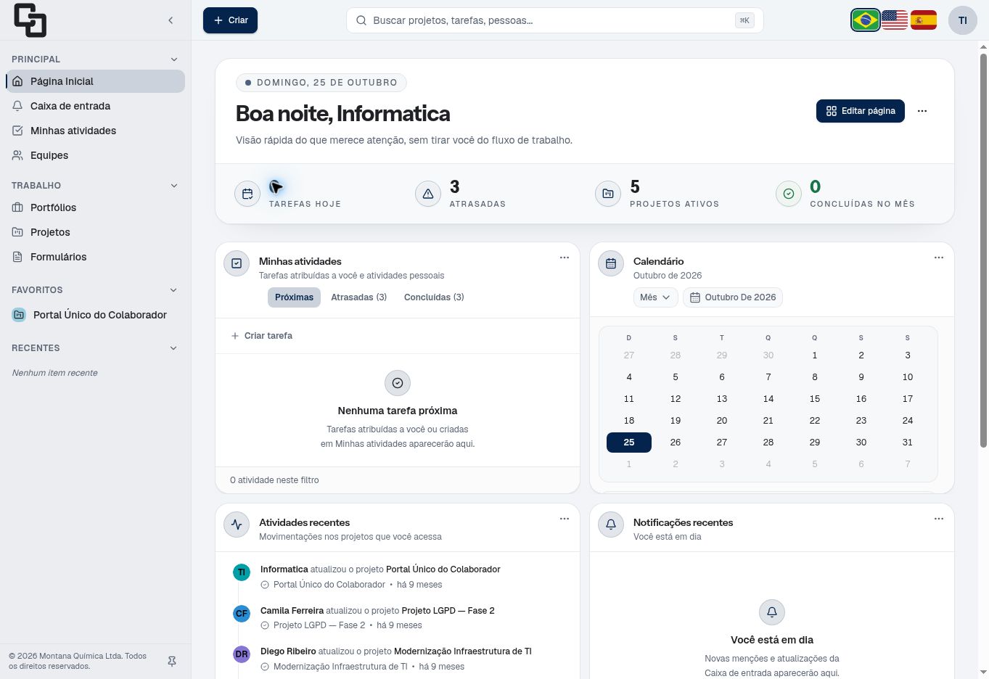This screenshot has width=989, height=679.
Task: Click Informatica's TI avatar in recent activity
Action: 242,572
